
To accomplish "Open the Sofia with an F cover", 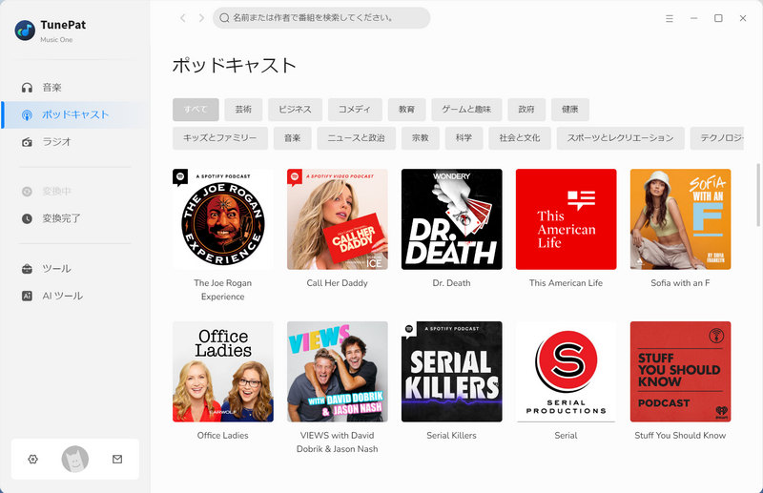I will (x=680, y=219).
